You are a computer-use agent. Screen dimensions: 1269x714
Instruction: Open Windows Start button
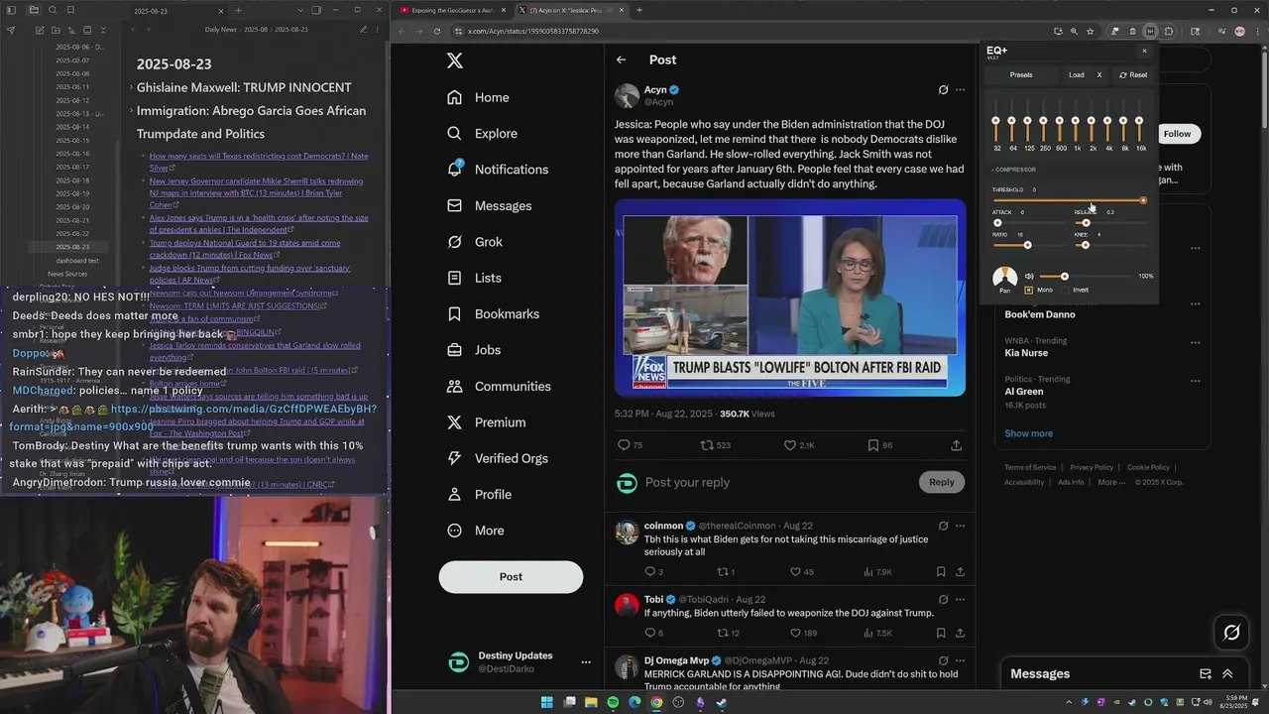coord(546,703)
